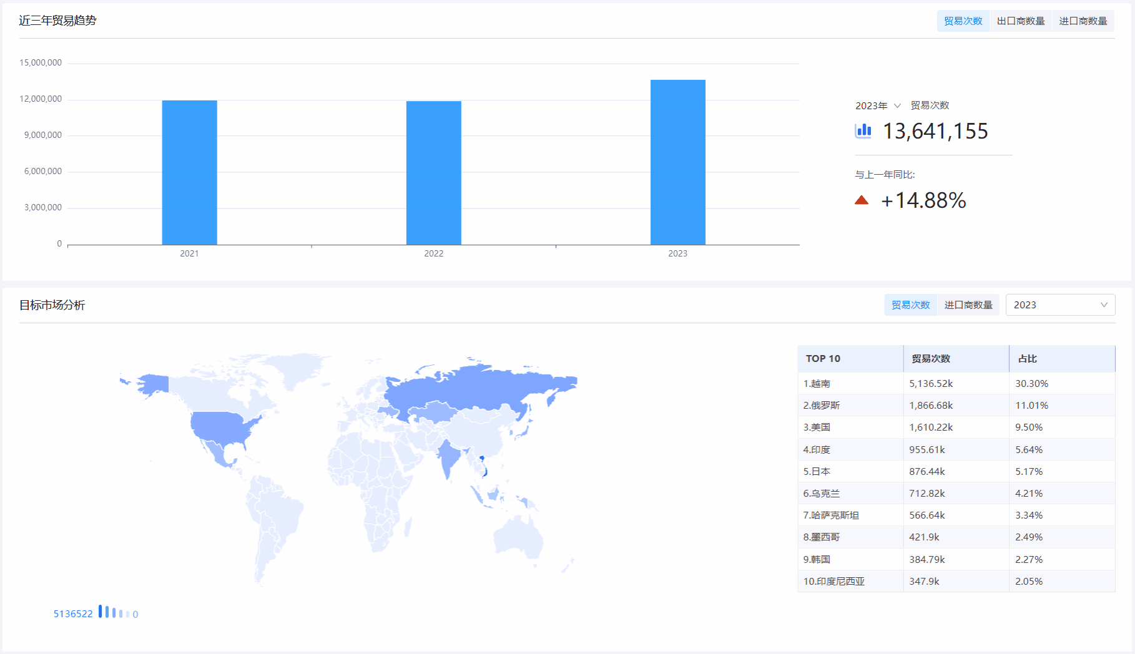The image size is (1135, 654).
Task: Click the 1.越南 row in TOP 10
Action: pyautogui.click(x=956, y=383)
